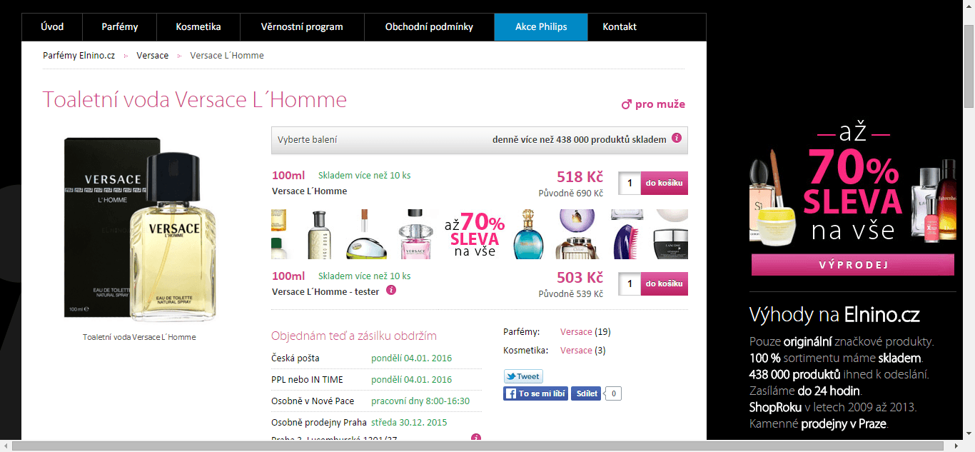Click the info icon beside stock count
This screenshot has width=975, height=452.
coord(677,139)
